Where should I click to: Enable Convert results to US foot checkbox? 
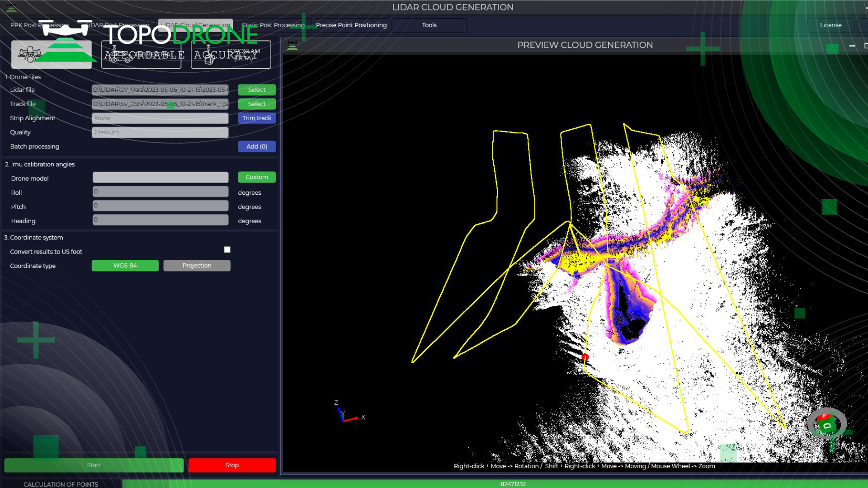(x=227, y=249)
